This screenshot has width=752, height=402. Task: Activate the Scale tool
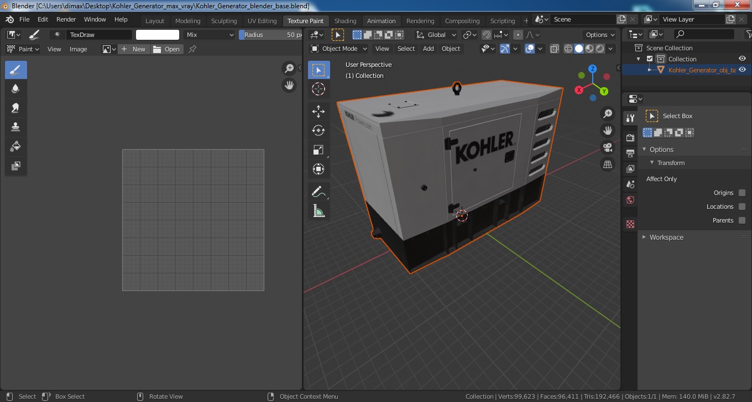(x=318, y=150)
